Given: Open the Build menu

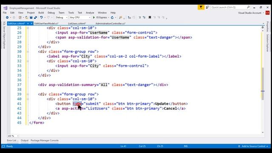Looking at the screenshot, I should 41,13.
